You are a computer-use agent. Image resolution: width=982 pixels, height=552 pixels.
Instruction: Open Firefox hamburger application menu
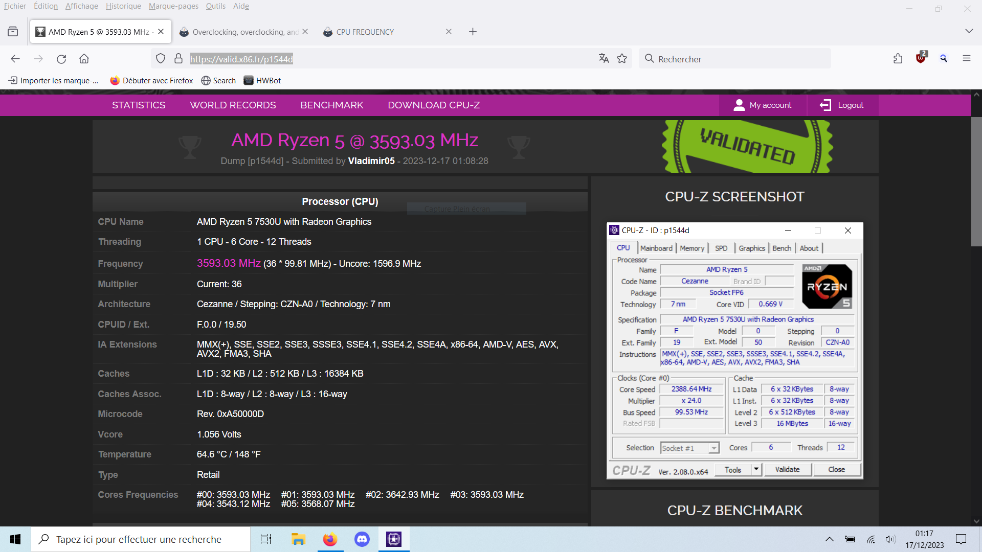click(967, 59)
